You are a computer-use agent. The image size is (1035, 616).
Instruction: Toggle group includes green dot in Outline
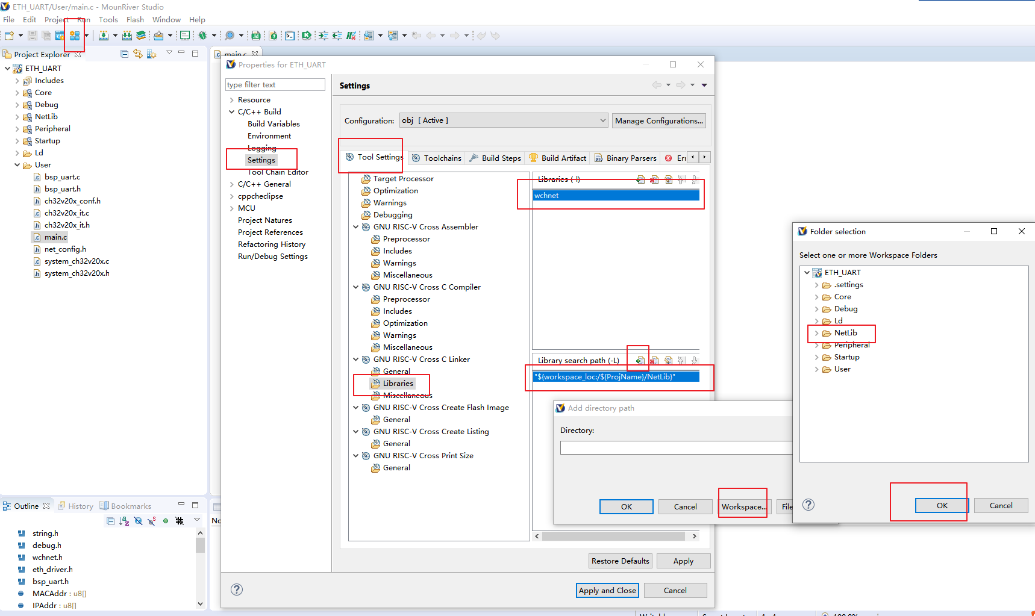click(x=166, y=521)
